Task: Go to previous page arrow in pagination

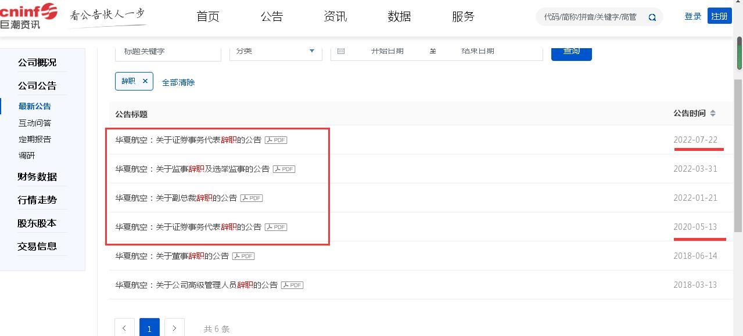Action: tap(124, 328)
